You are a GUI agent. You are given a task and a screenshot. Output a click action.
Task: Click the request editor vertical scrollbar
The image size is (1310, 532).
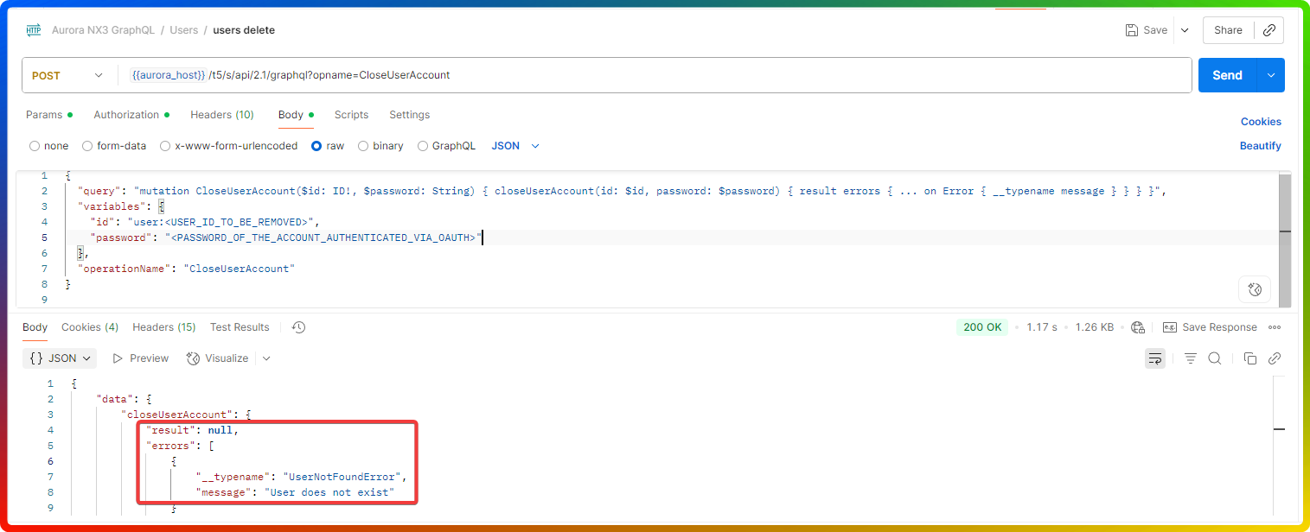(x=1285, y=231)
